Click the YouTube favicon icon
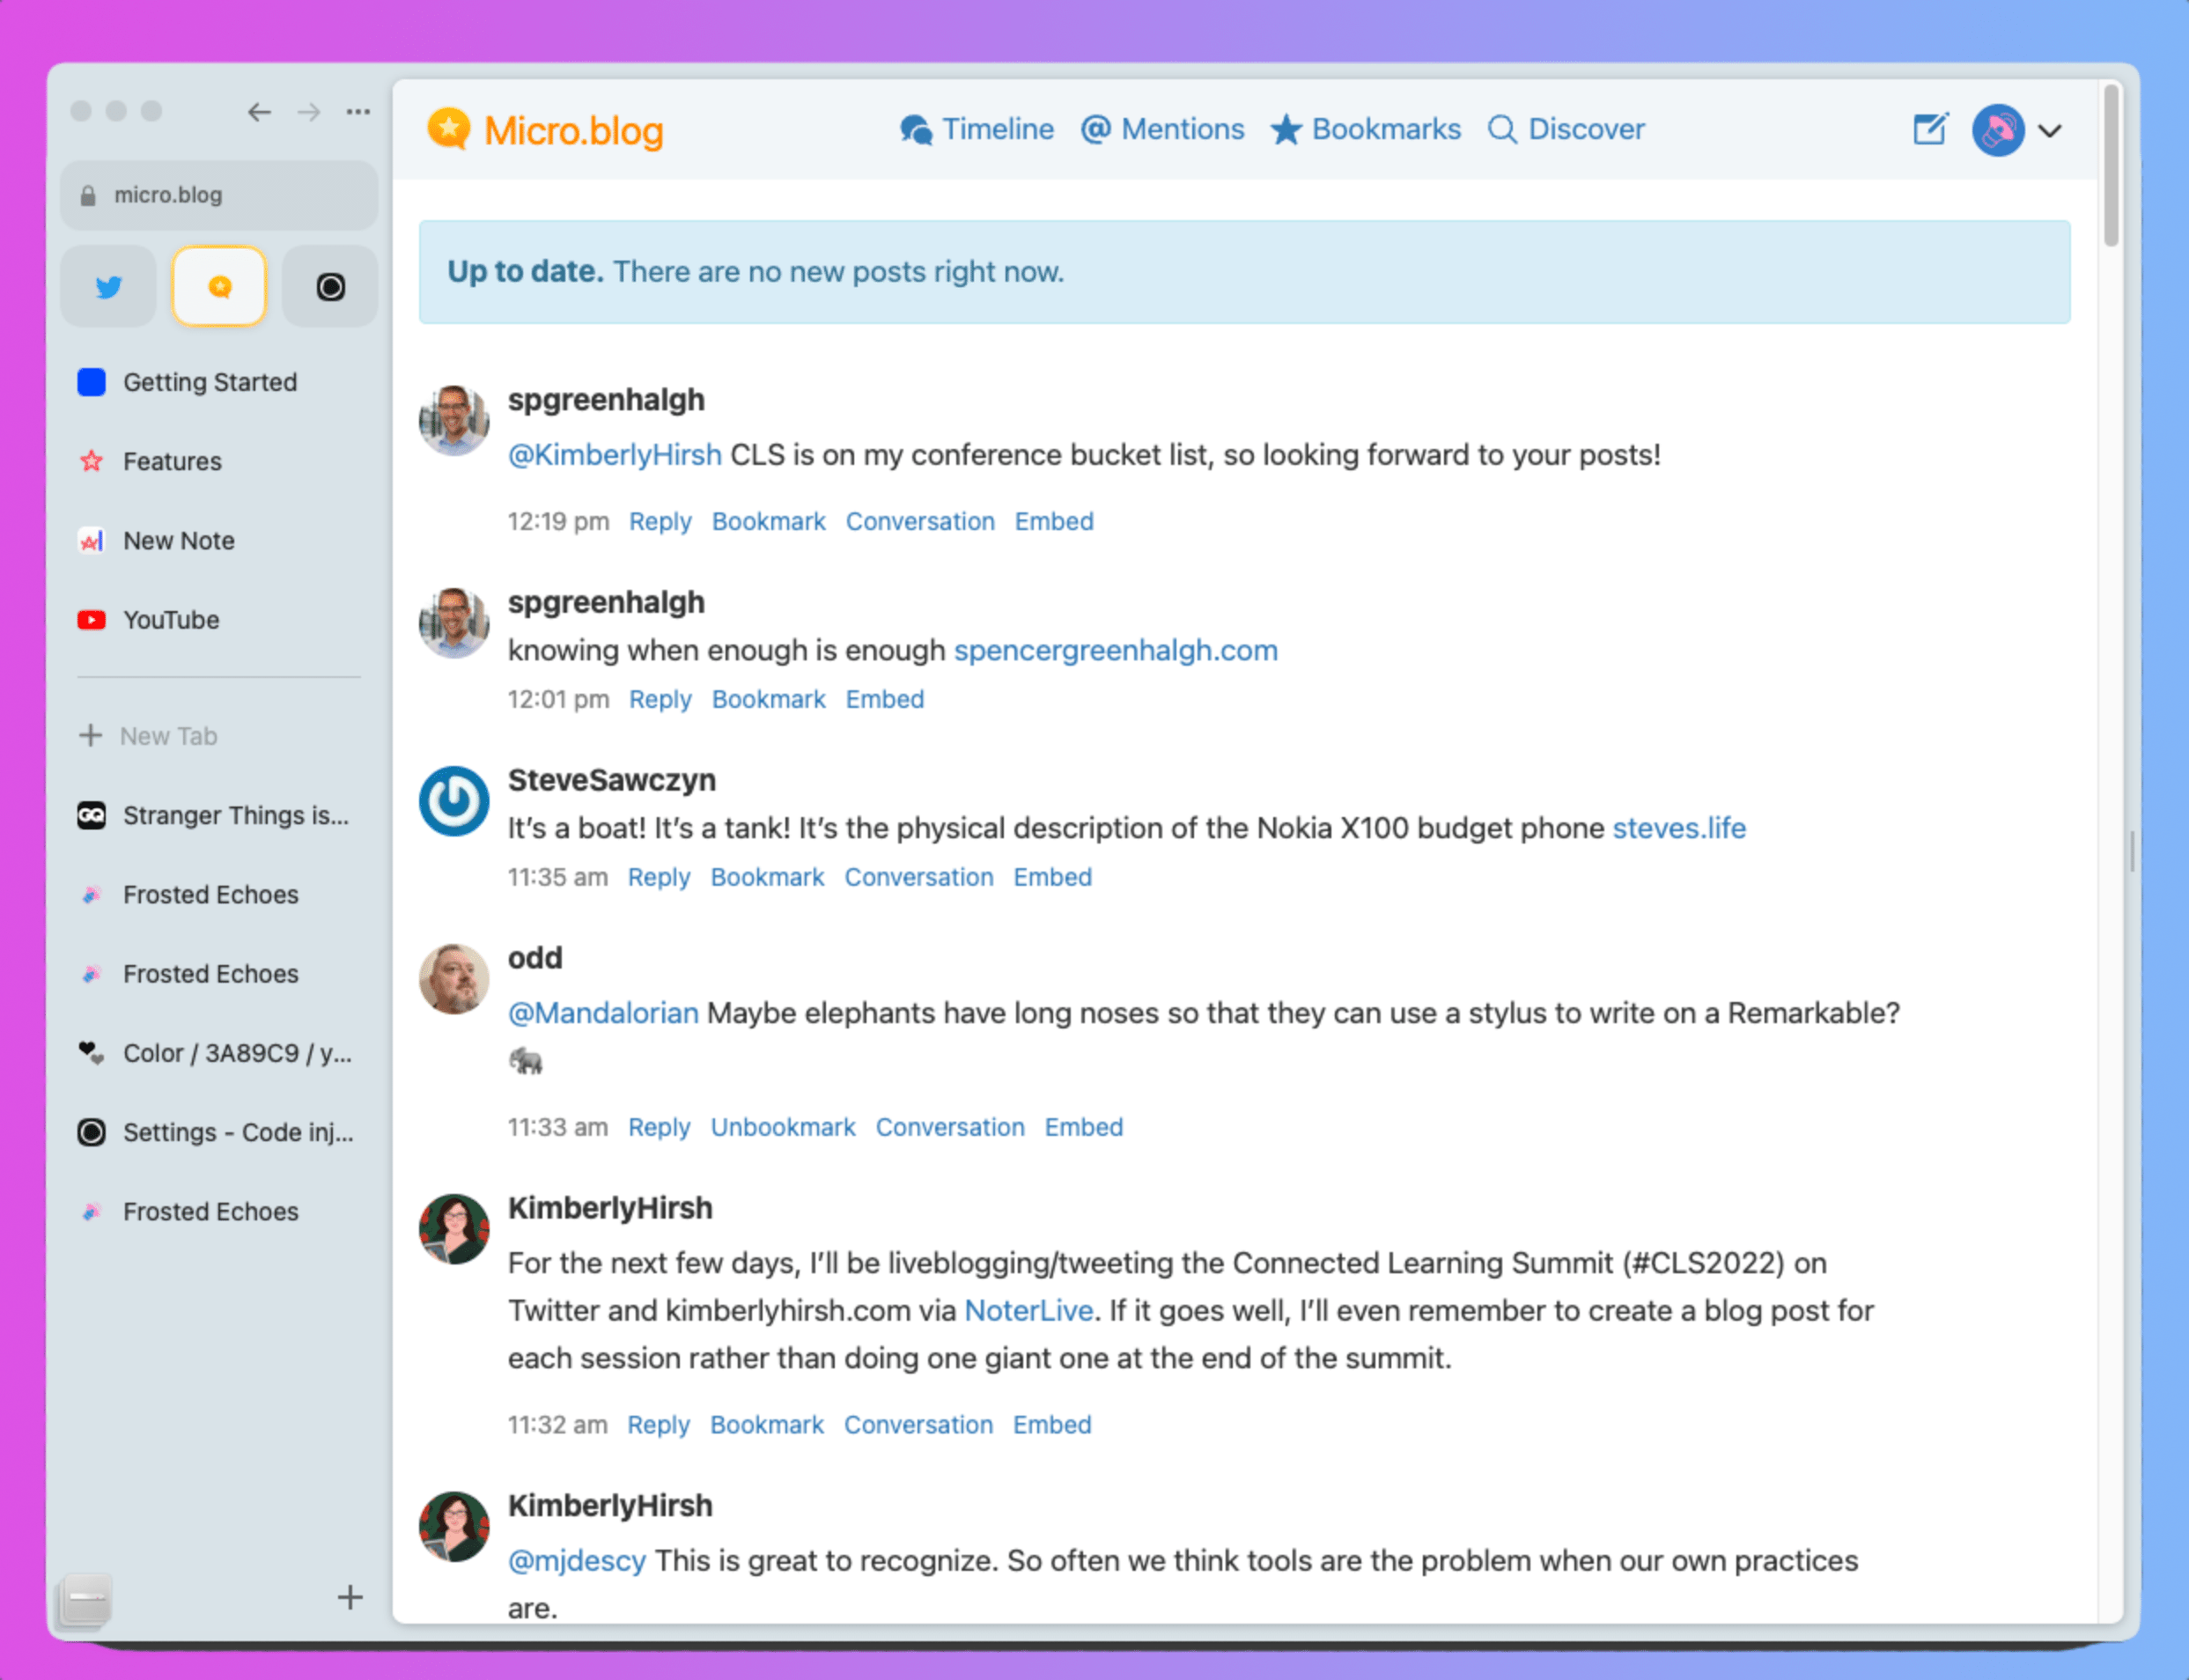 91,620
